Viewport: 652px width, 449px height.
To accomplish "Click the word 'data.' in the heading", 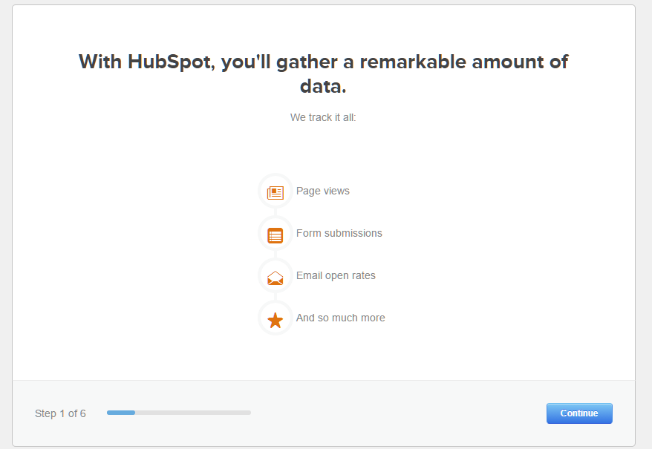I will click(323, 87).
